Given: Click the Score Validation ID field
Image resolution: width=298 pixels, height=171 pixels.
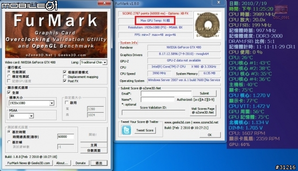Looking at the screenshot, I should click(153, 113).
